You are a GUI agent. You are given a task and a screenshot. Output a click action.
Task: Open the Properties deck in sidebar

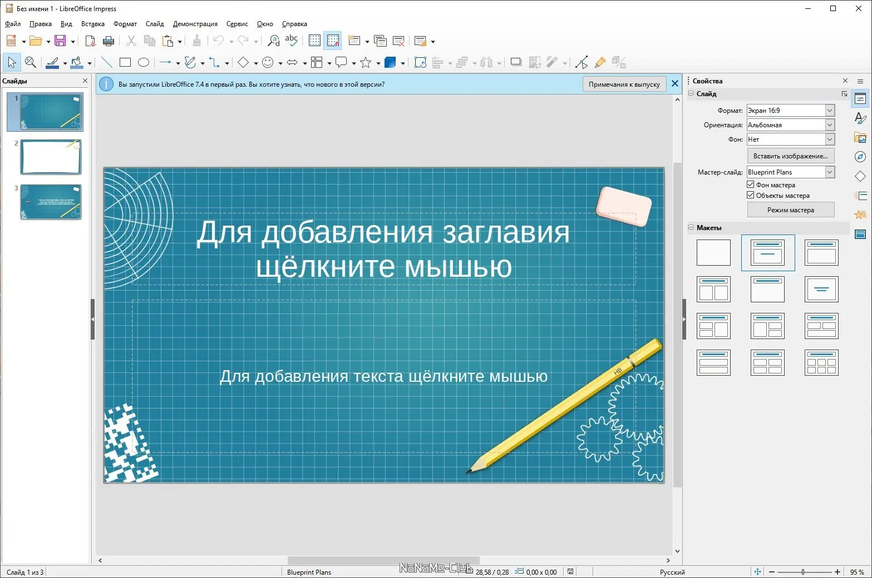click(x=860, y=99)
